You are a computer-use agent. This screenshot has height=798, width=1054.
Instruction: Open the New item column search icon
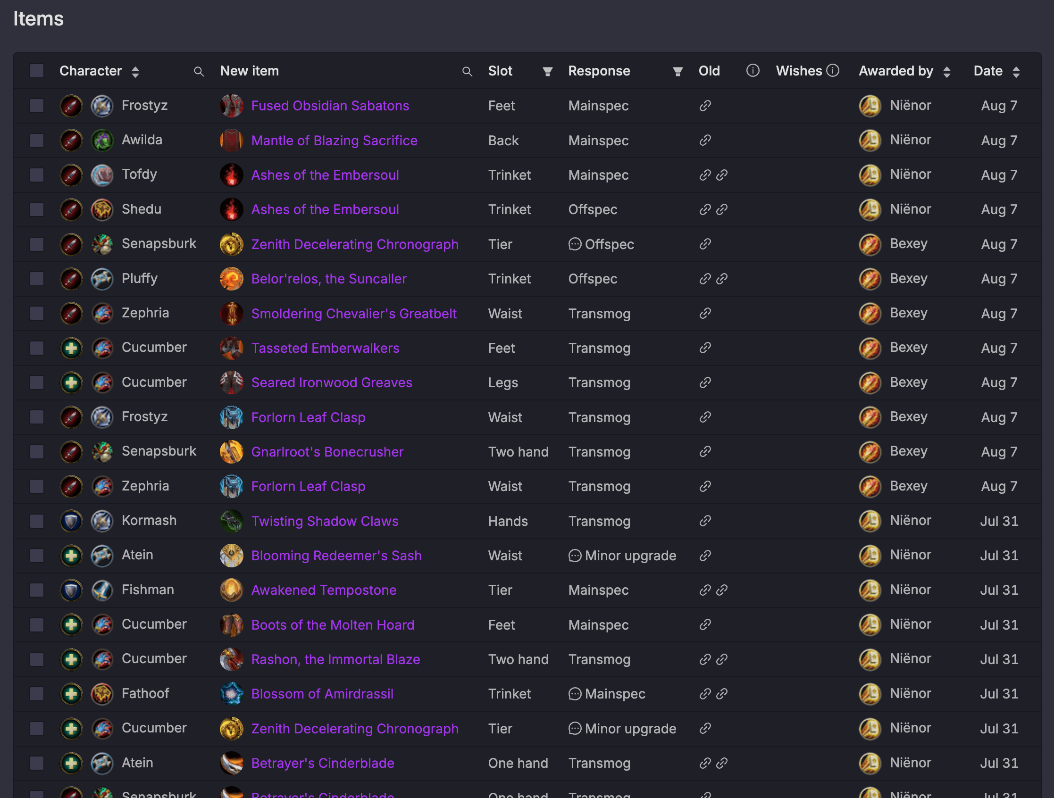(x=468, y=72)
